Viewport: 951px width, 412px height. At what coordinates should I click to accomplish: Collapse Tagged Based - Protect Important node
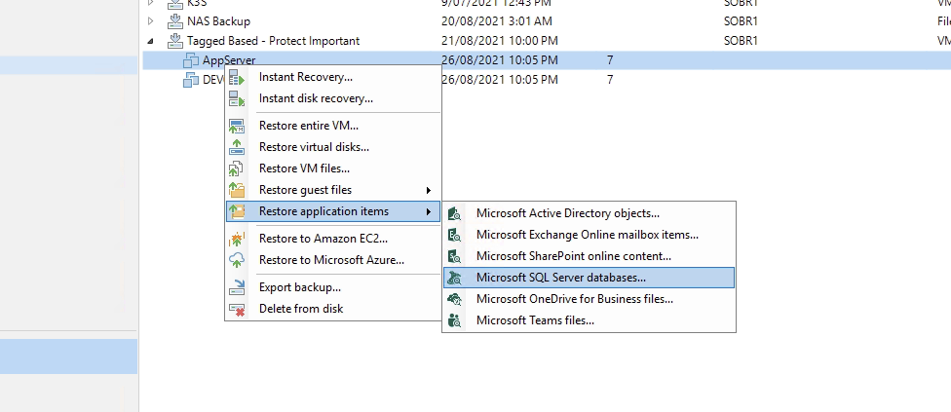(x=151, y=41)
